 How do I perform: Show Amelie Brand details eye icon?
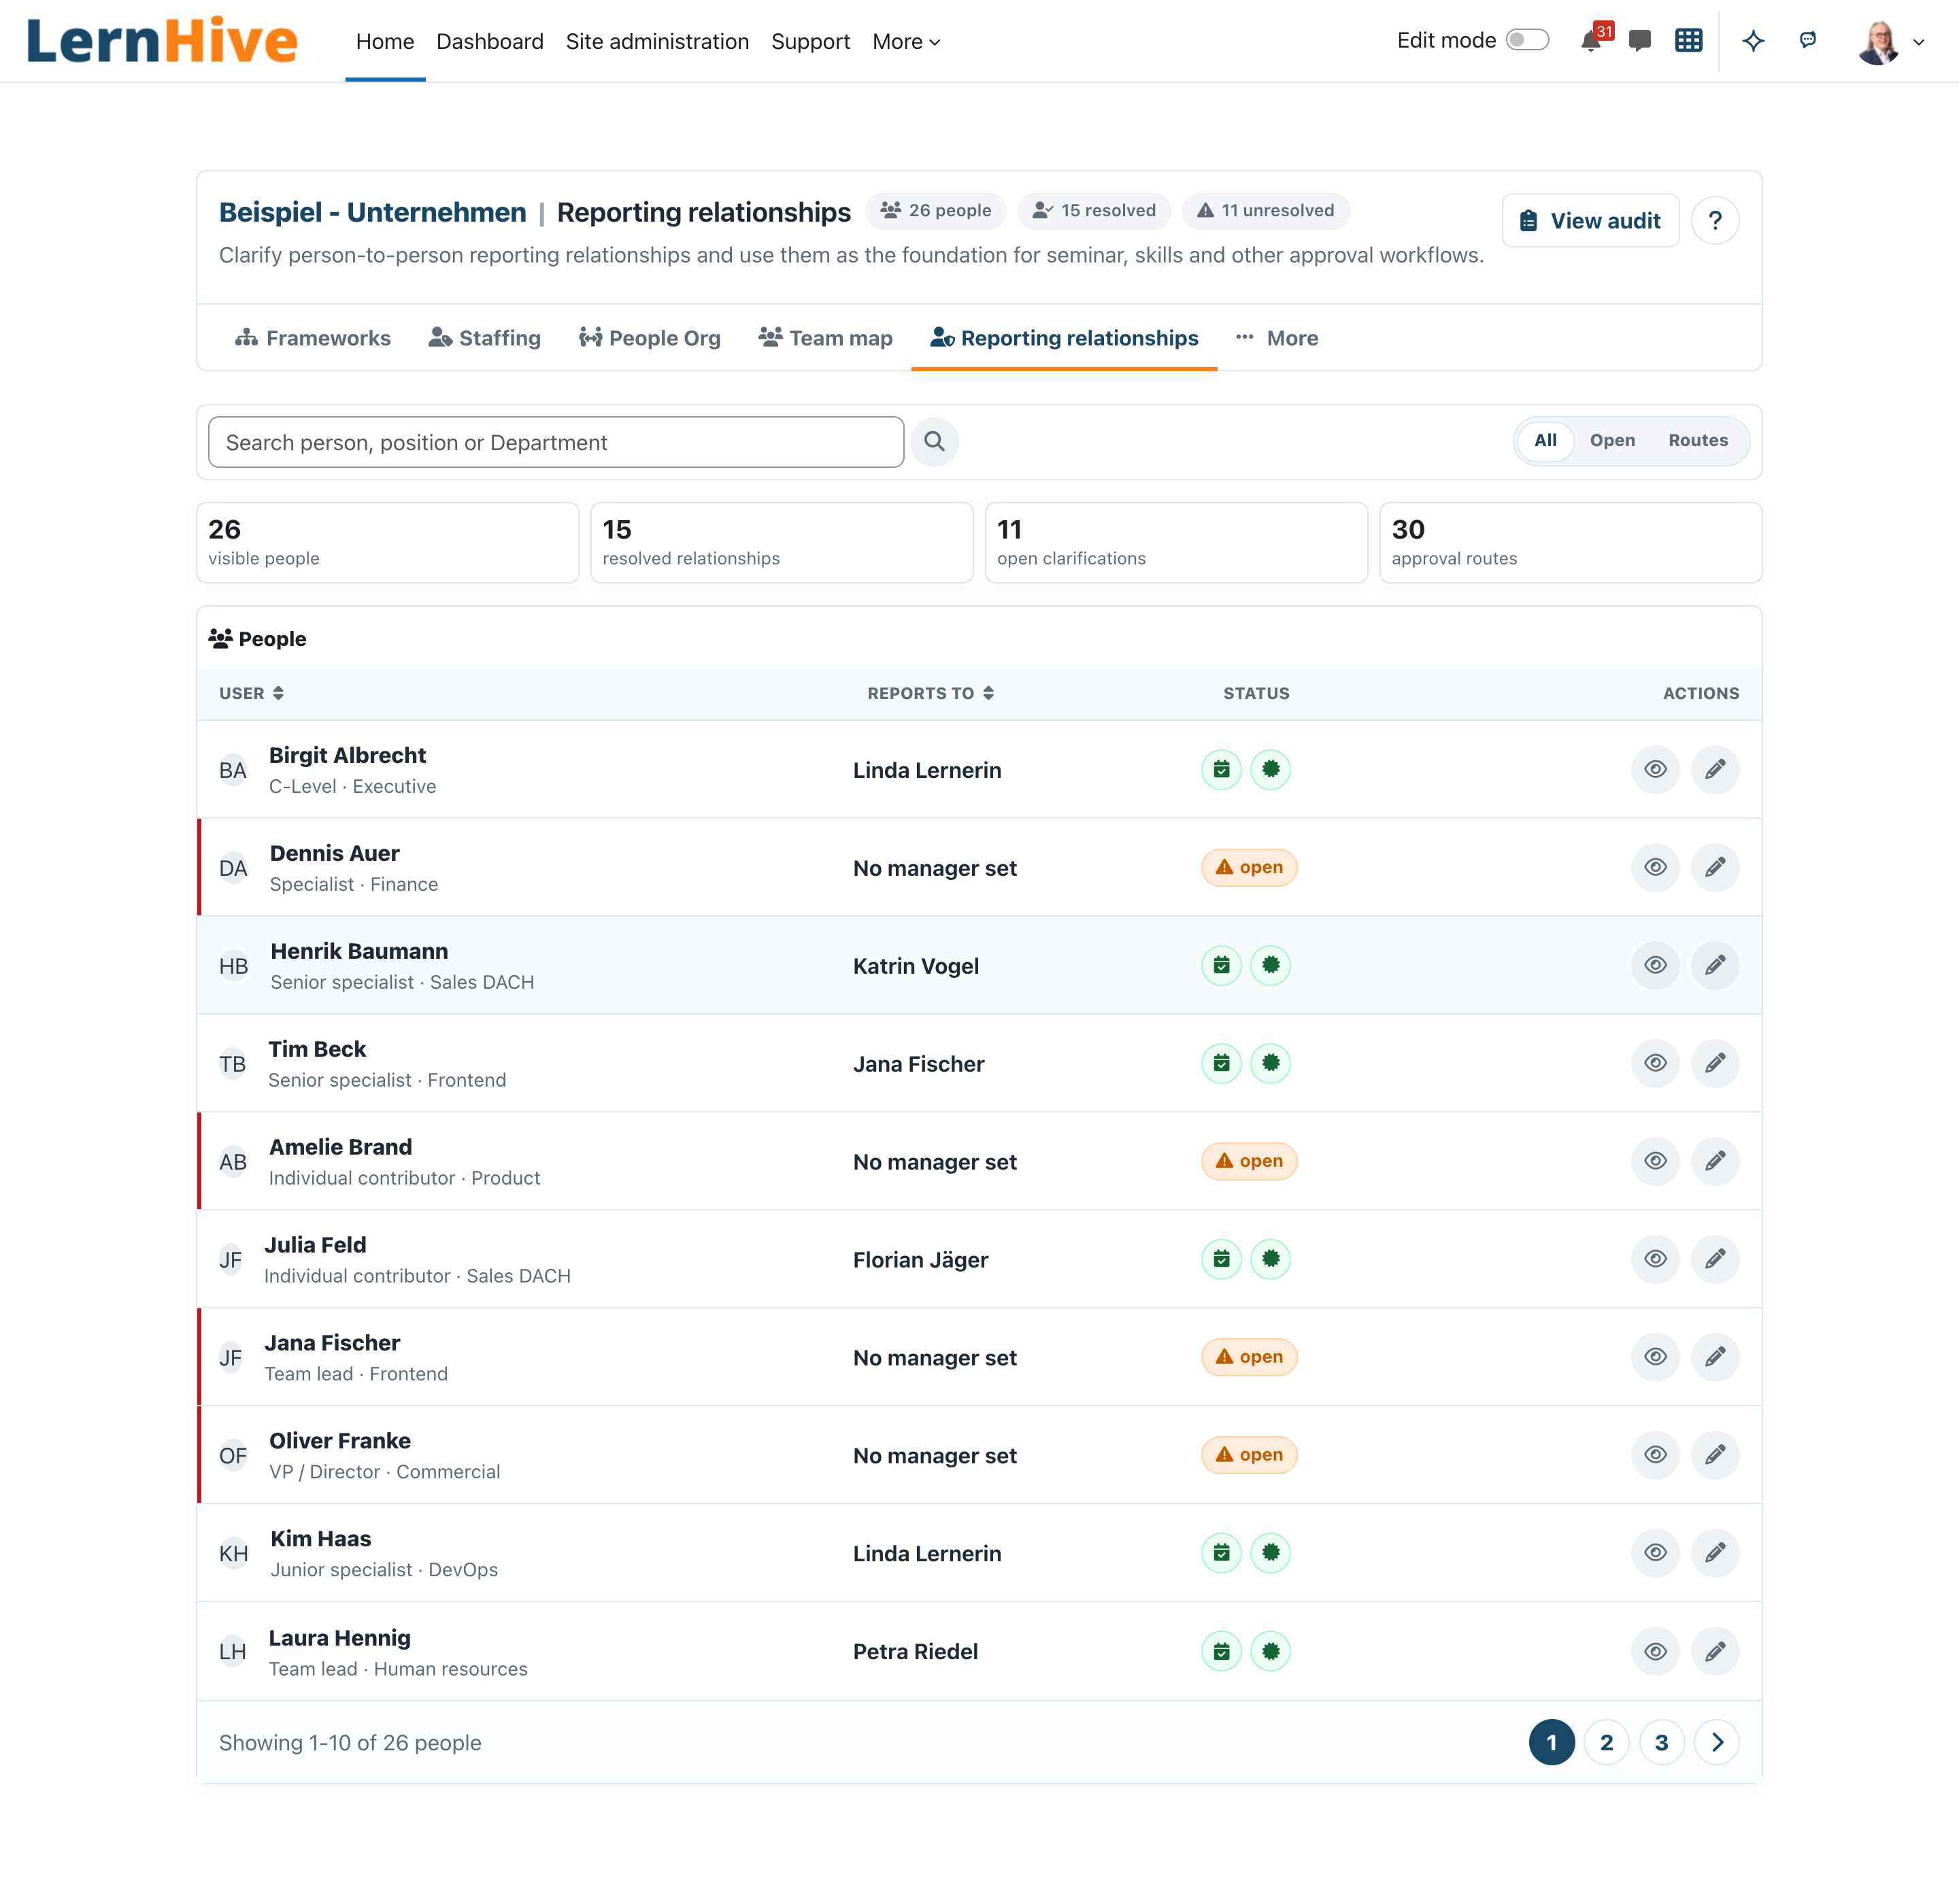(1655, 1161)
